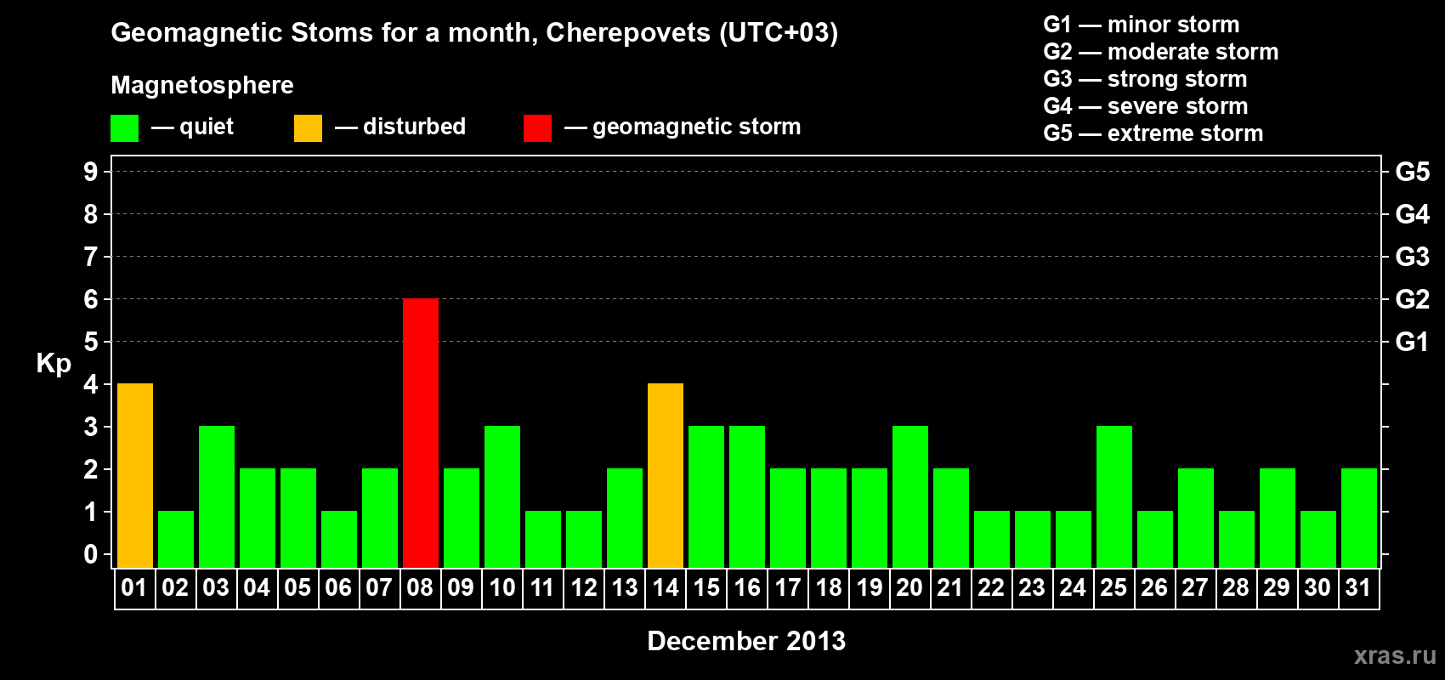Click the Kp value 0 on the left axis
Viewport: 1445px width, 680px height.
click(x=91, y=554)
